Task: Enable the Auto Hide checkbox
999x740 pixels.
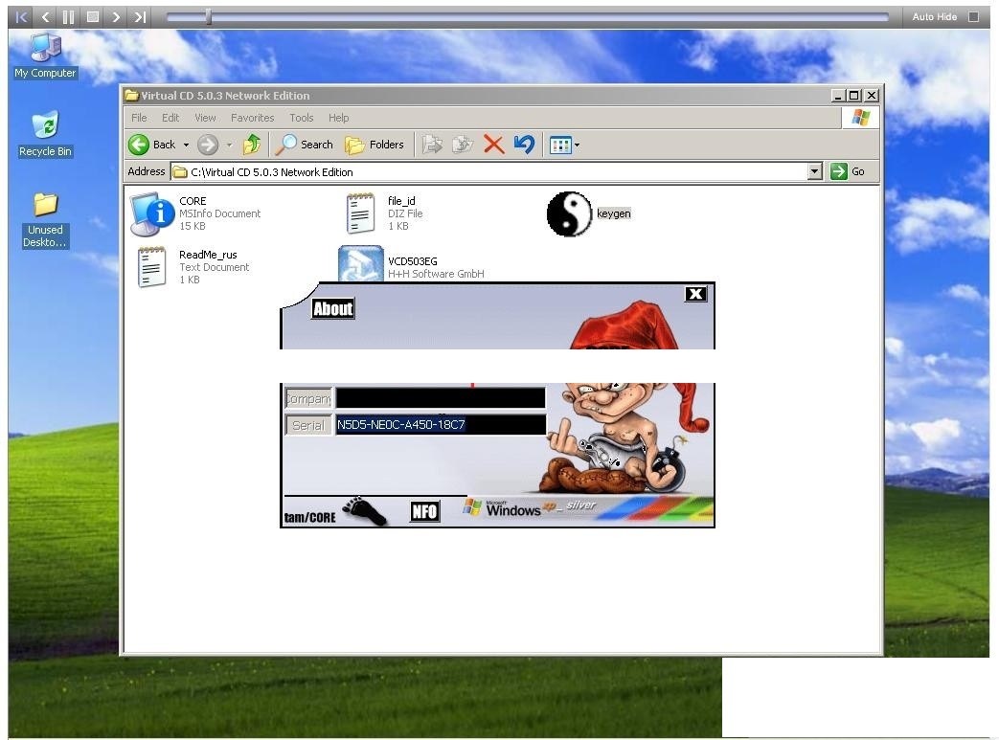Action: [x=973, y=17]
